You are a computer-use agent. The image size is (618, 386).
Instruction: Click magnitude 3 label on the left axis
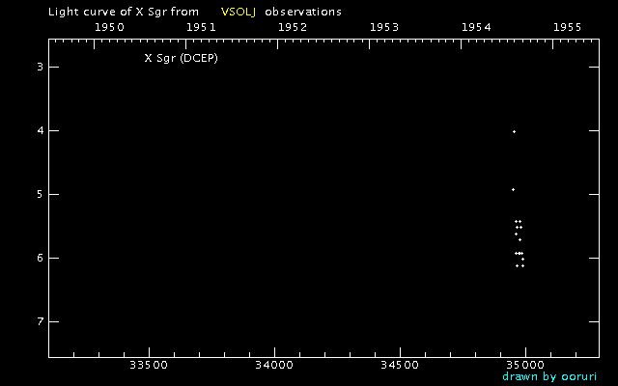tap(40, 67)
